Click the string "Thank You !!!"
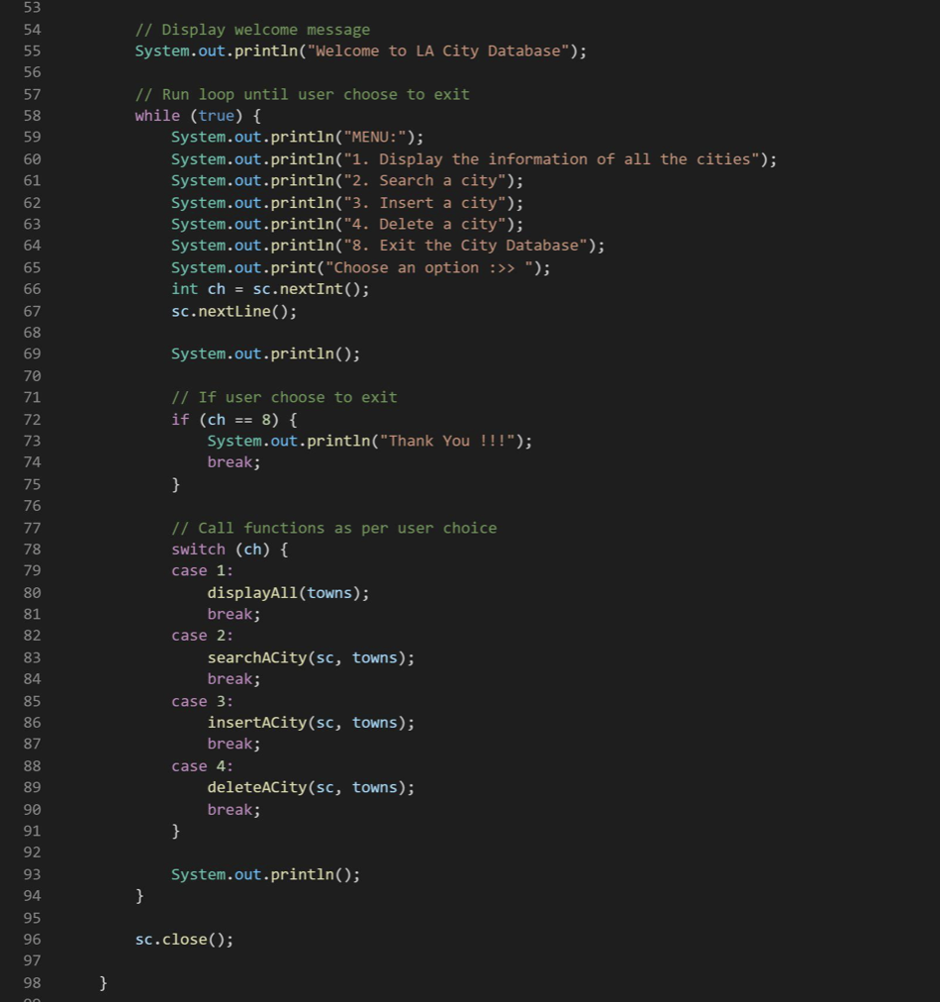 (447, 441)
